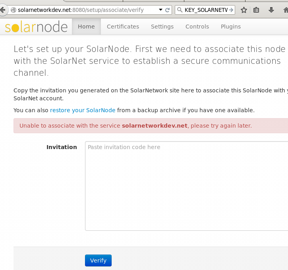The height and width of the screenshot is (270, 288).
Task: Bookmark this page with the star icon
Action: [x=244, y=10]
